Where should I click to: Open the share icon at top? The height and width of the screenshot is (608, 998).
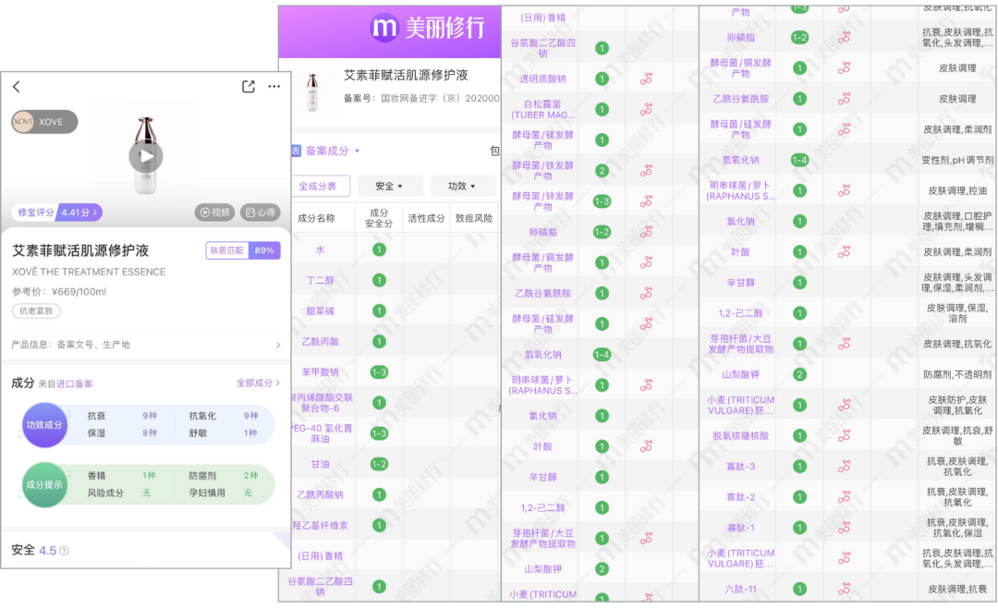pos(249,87)
